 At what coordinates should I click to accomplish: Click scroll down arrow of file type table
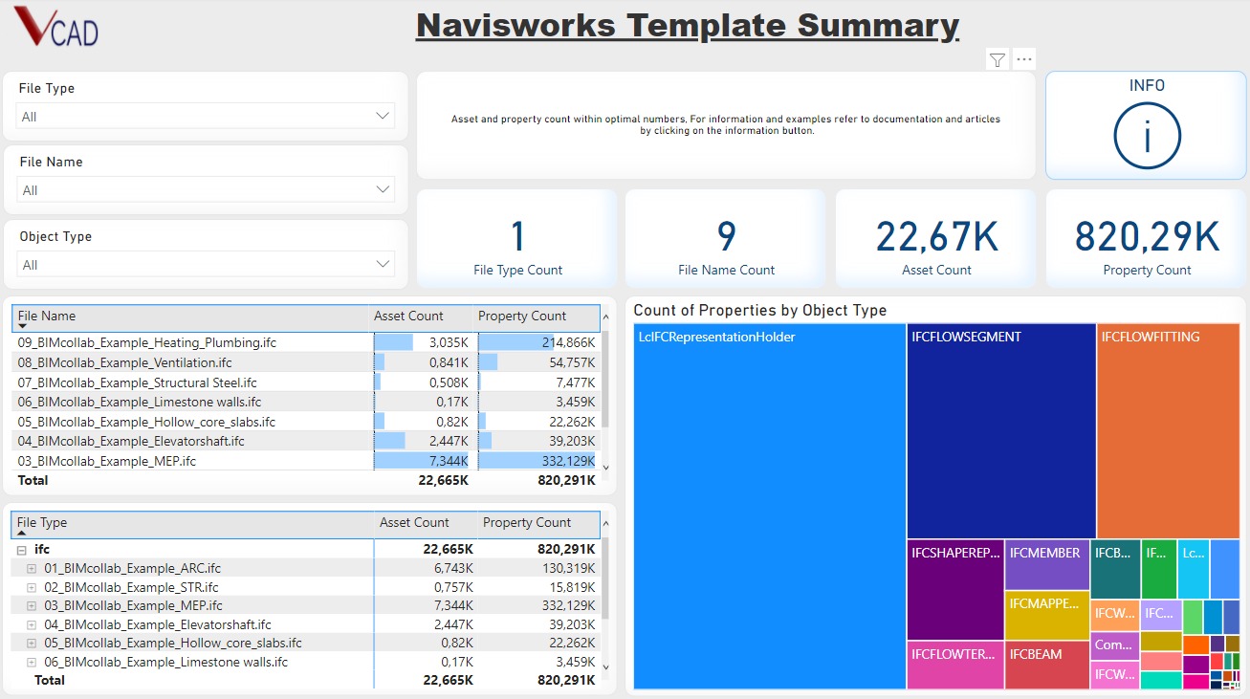point(605,666)
